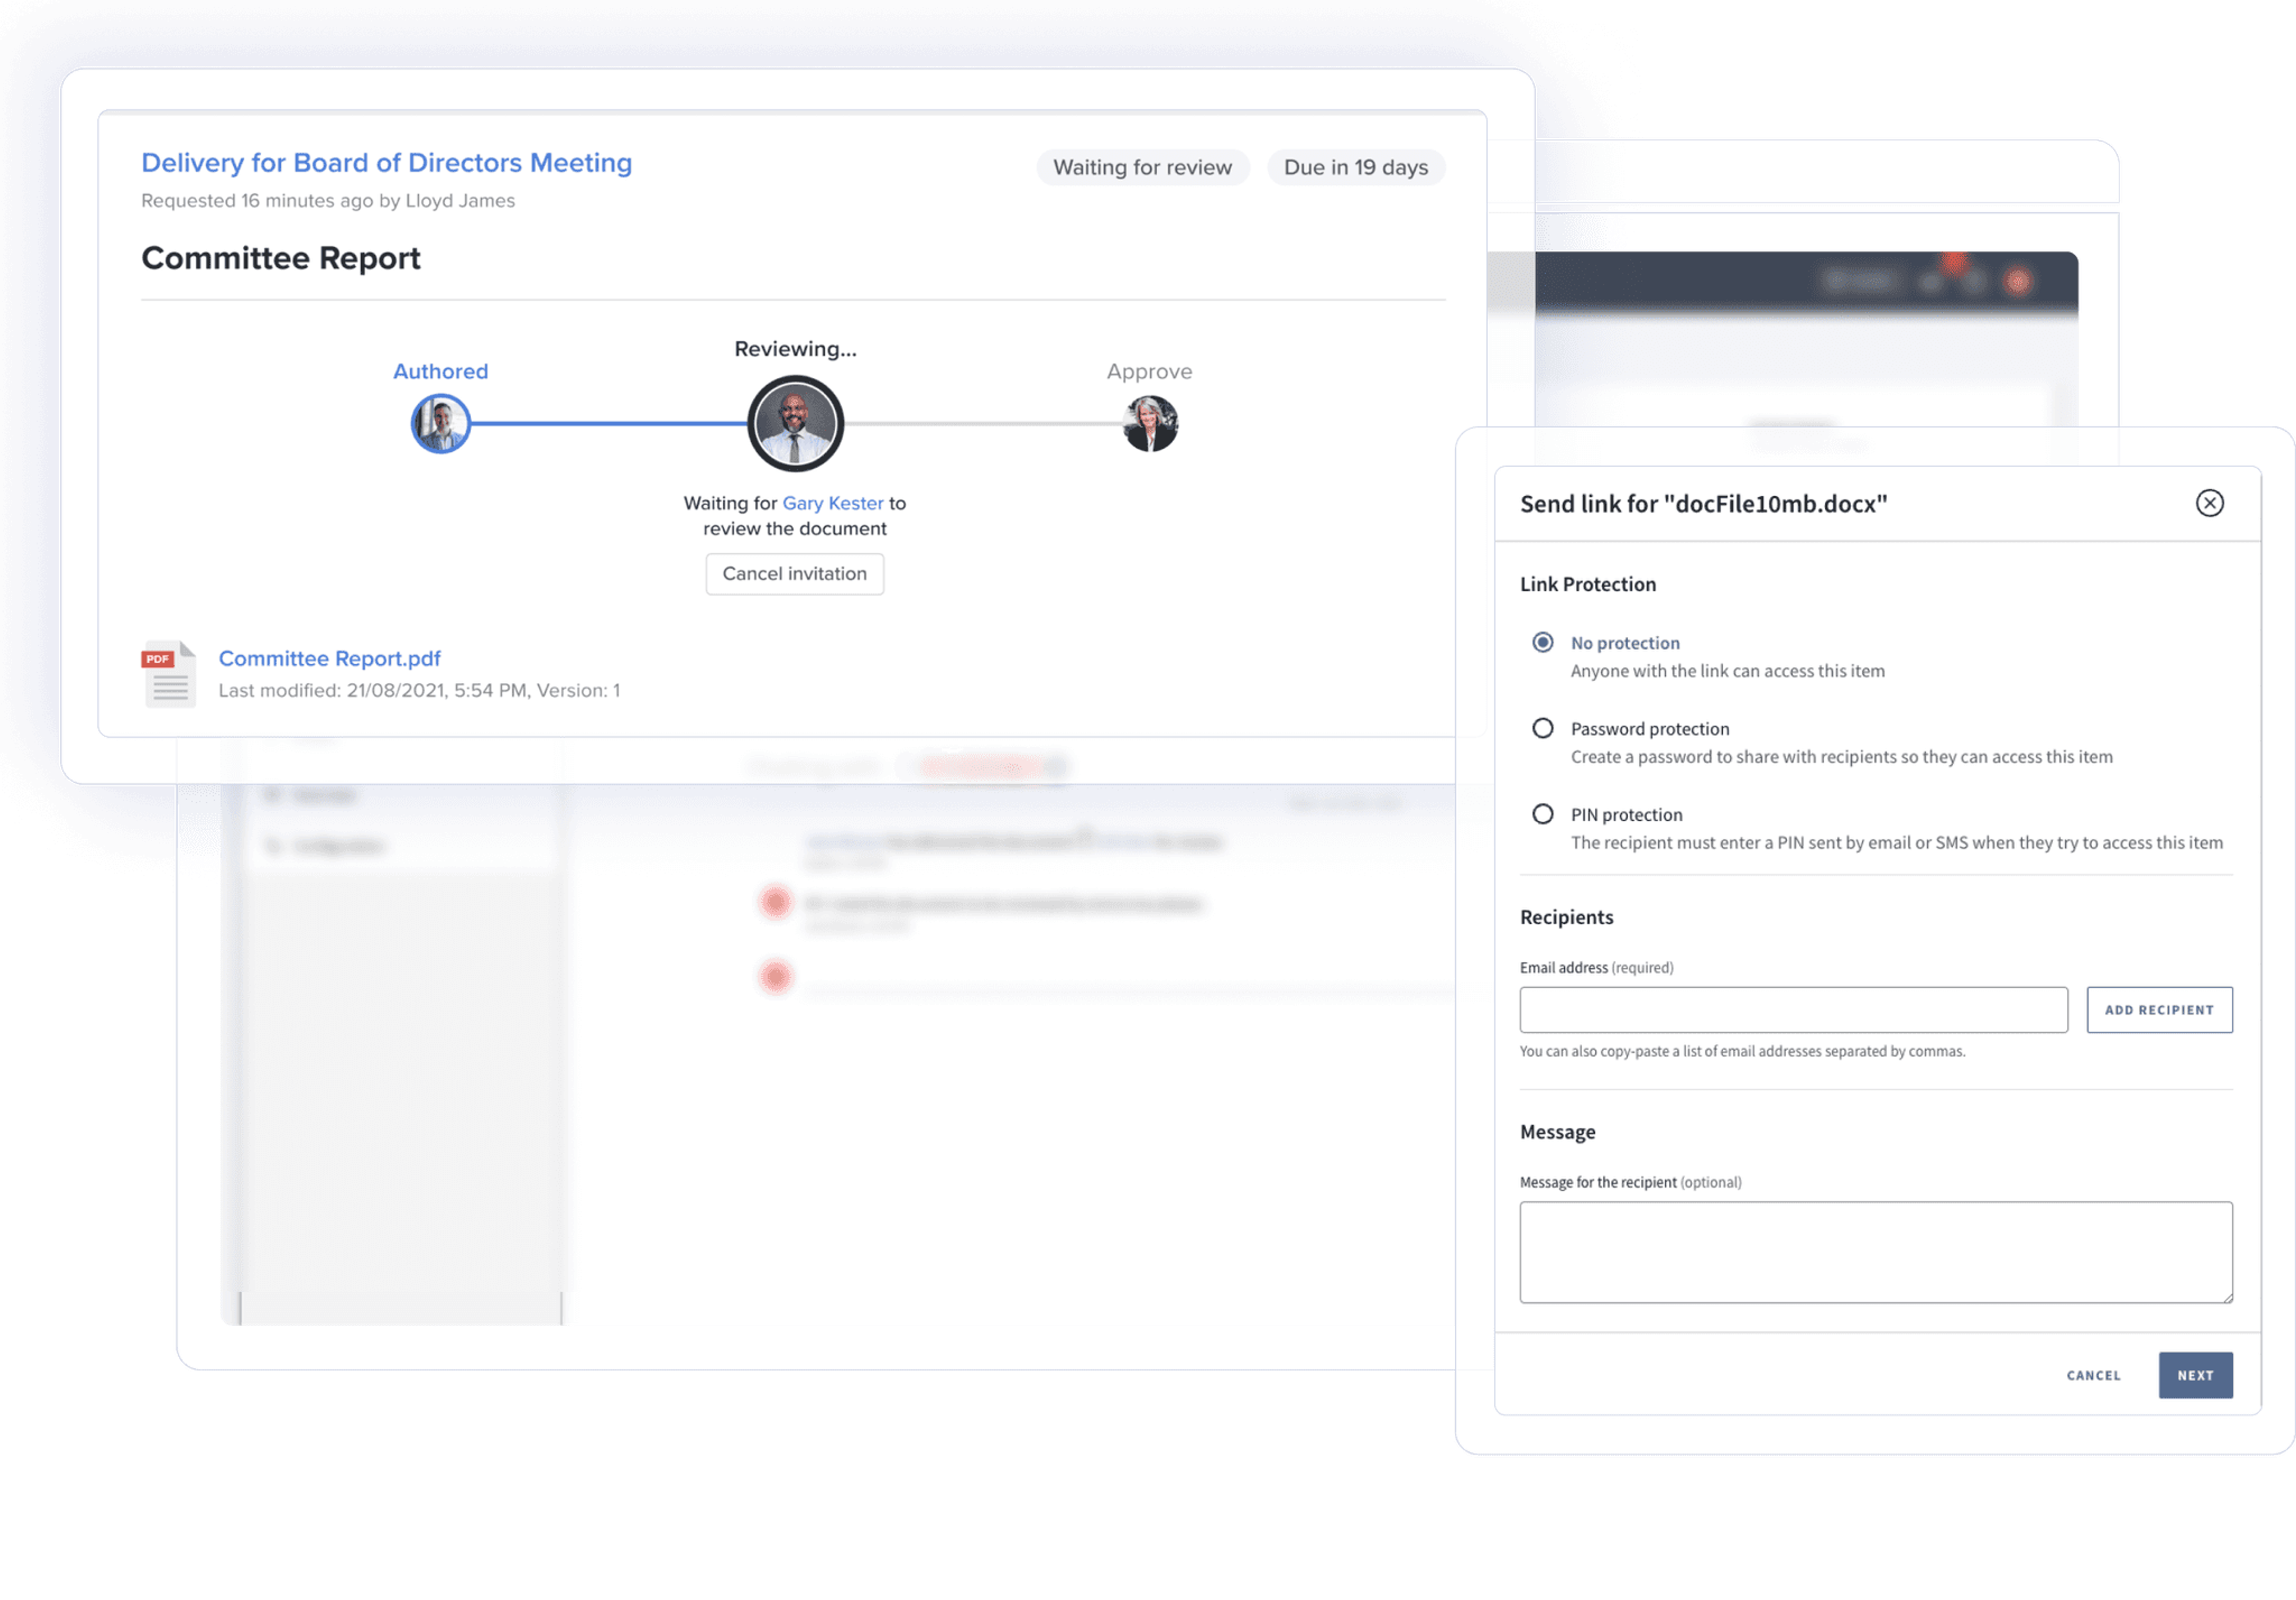The height and width of the screenshot is (1600, 2296).
Task: Click the Next button
Action: [2195, 1376]
